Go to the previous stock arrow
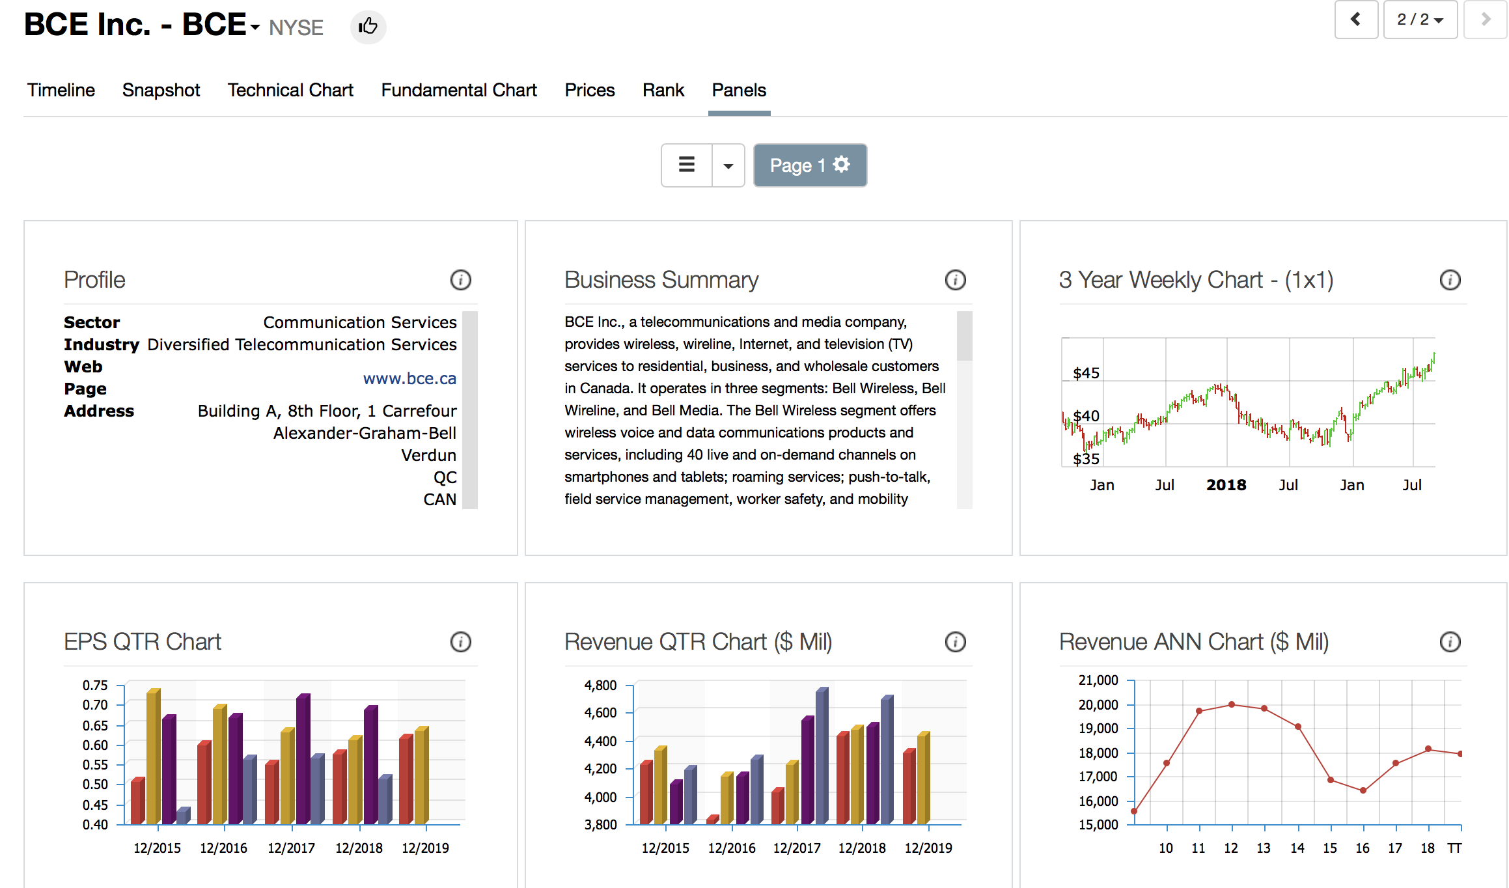1509x888 pixels. tap(1355, 20)
